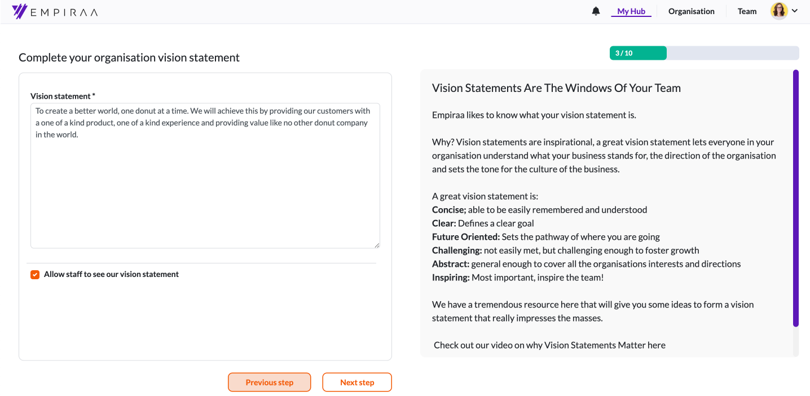Click the Empiraa logo icon

click(20, 11)
